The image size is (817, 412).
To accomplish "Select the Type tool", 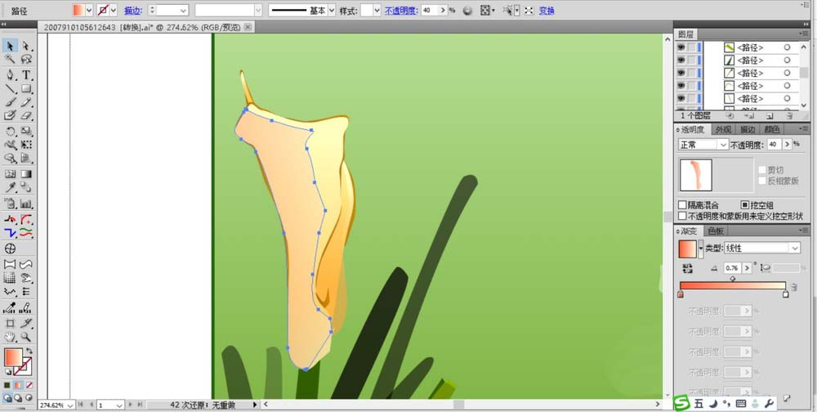I will coord(26,75).
